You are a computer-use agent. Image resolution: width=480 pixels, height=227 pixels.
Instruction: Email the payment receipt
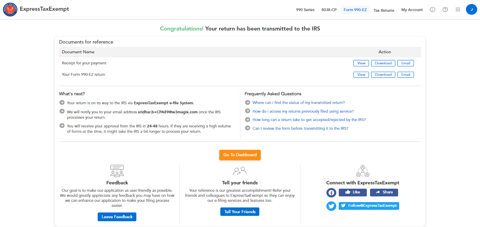pos(406,63)
